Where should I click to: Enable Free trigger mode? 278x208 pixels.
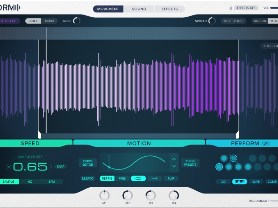click(122, 179)
